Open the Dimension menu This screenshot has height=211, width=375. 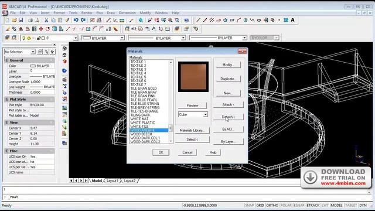point(127,13)
